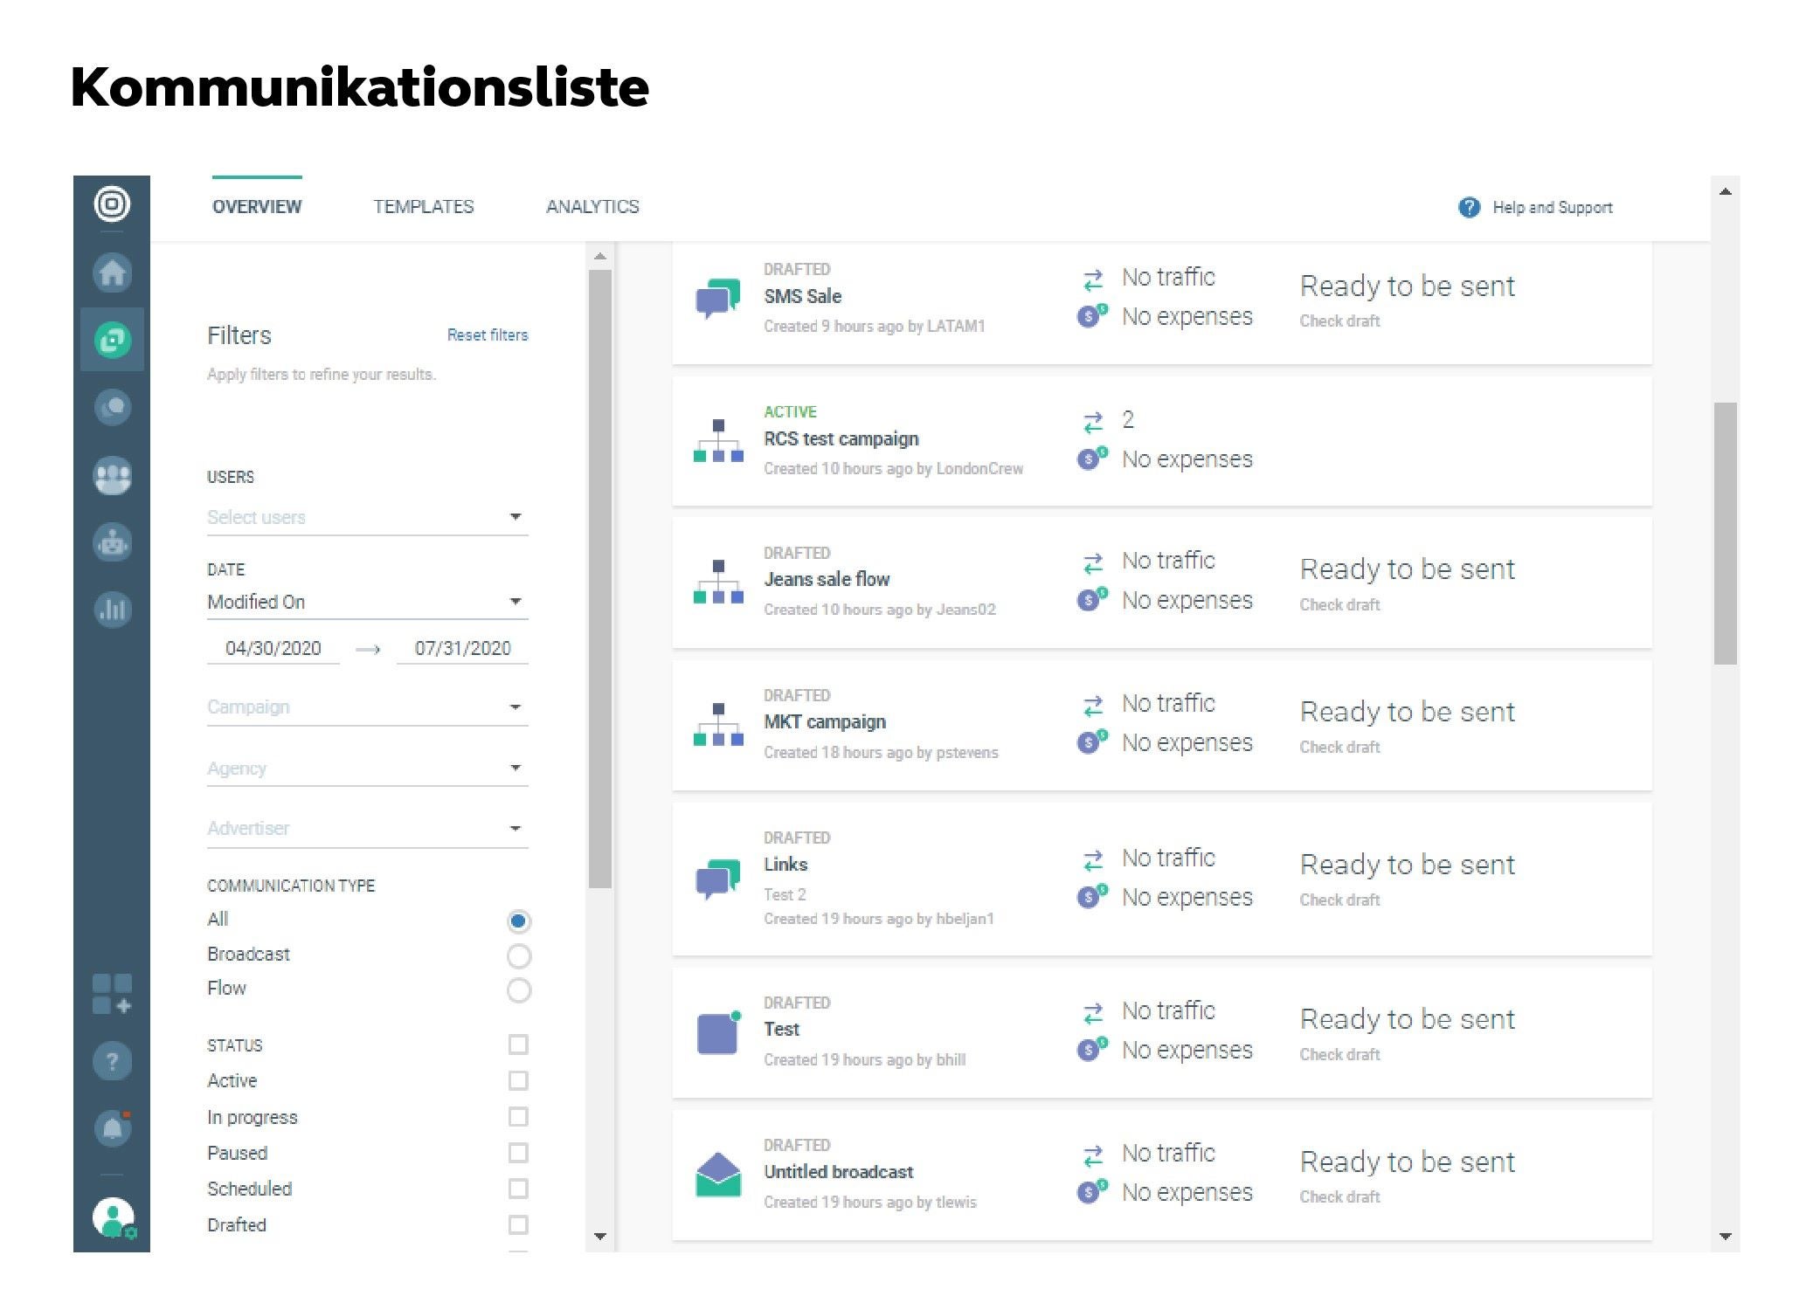This screenshot has width=1813, height=1310.
Task: Open the apps add-on grid icon
Action: tap(112, 994)
